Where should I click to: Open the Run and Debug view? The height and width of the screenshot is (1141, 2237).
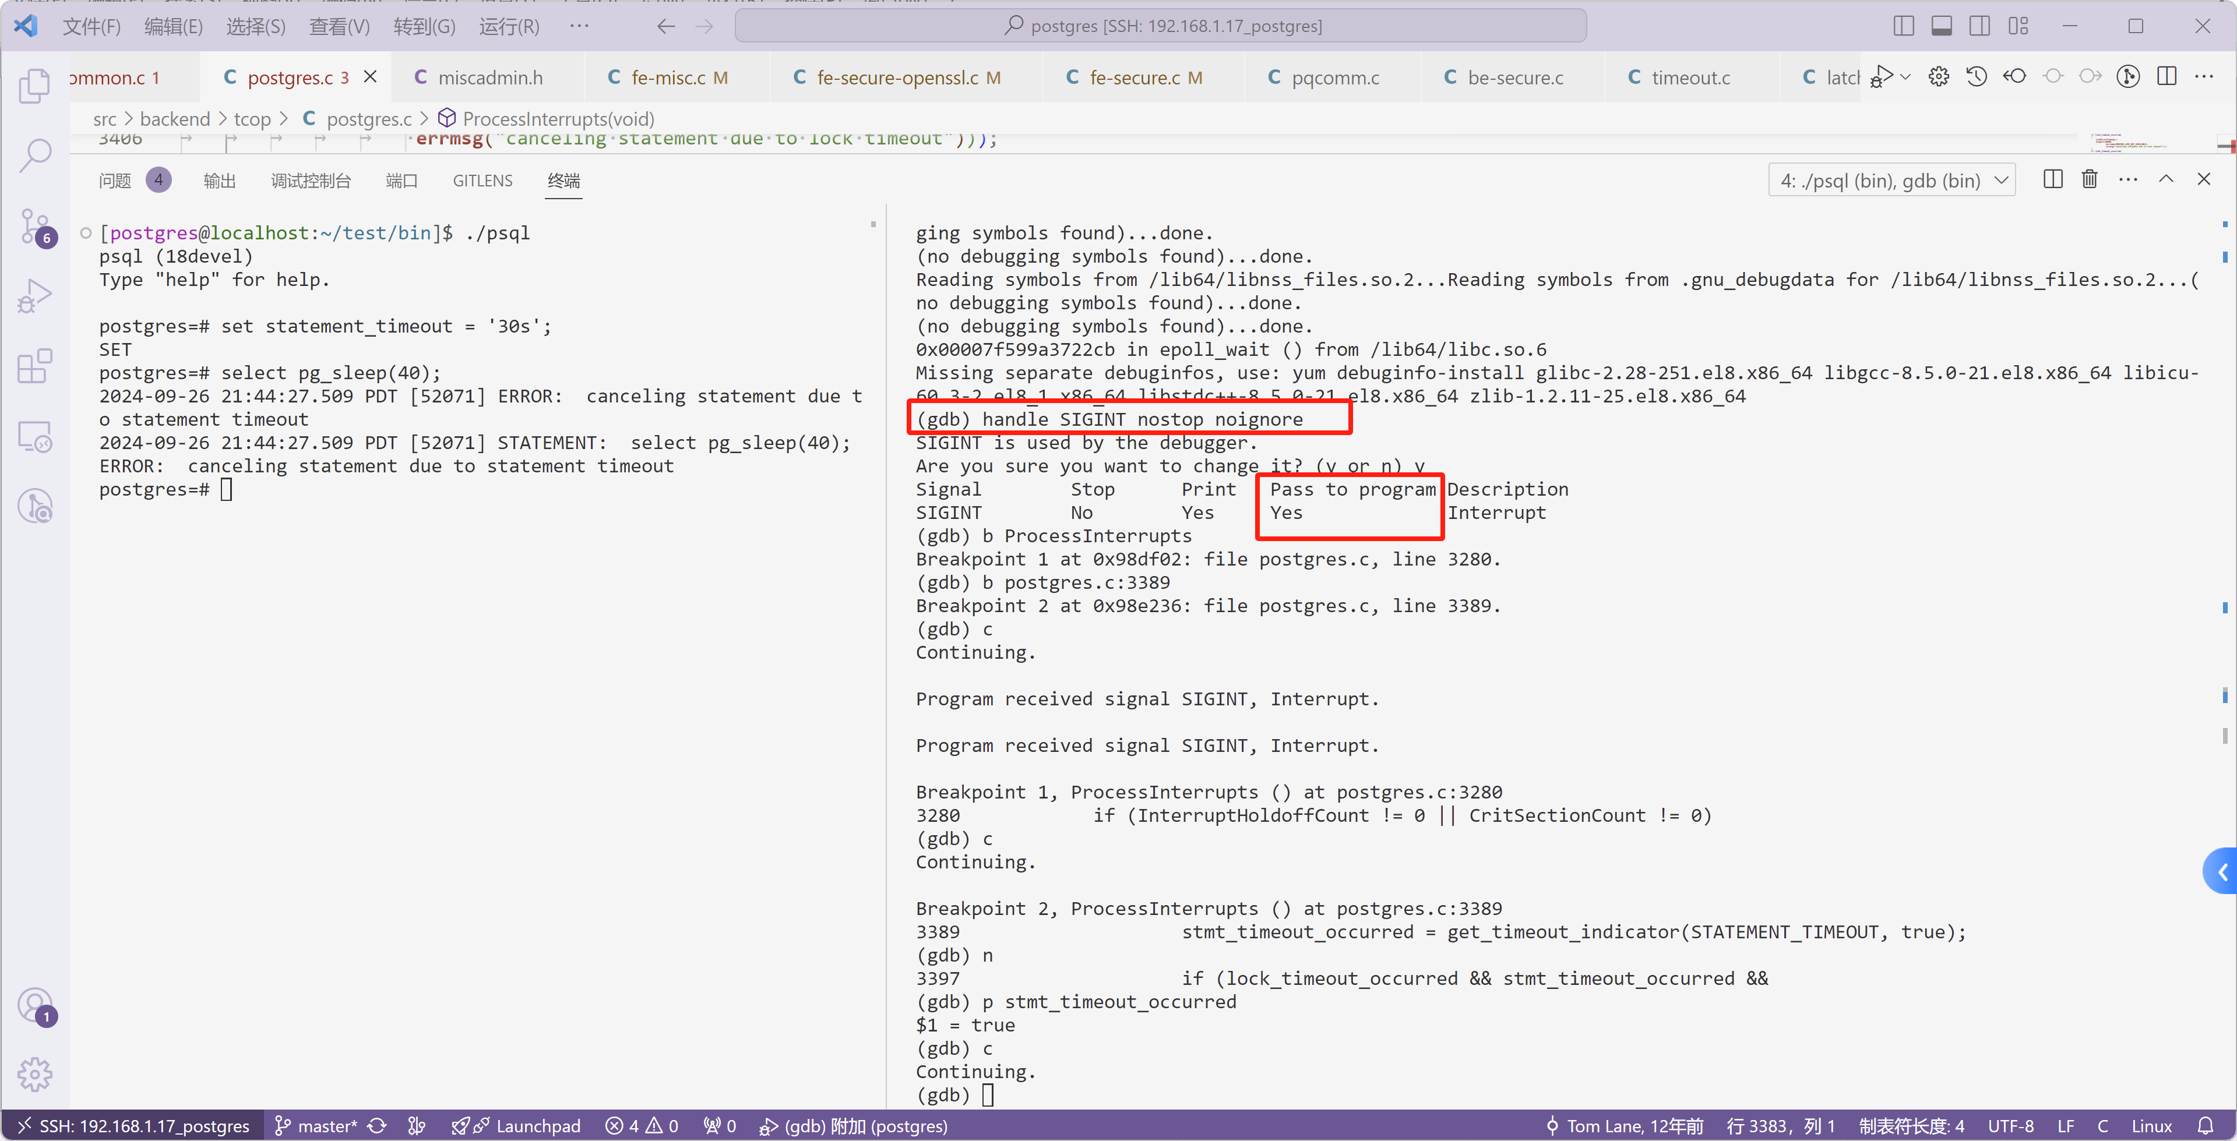pos(35,296)
